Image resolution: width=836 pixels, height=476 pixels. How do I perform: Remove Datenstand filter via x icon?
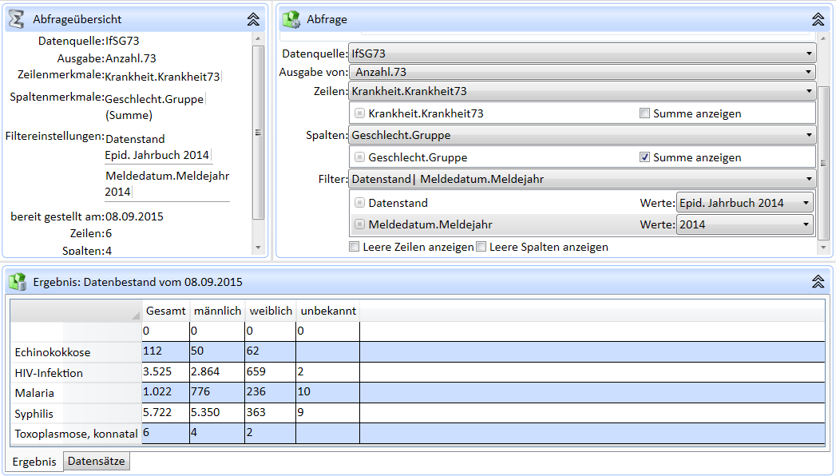359,203
